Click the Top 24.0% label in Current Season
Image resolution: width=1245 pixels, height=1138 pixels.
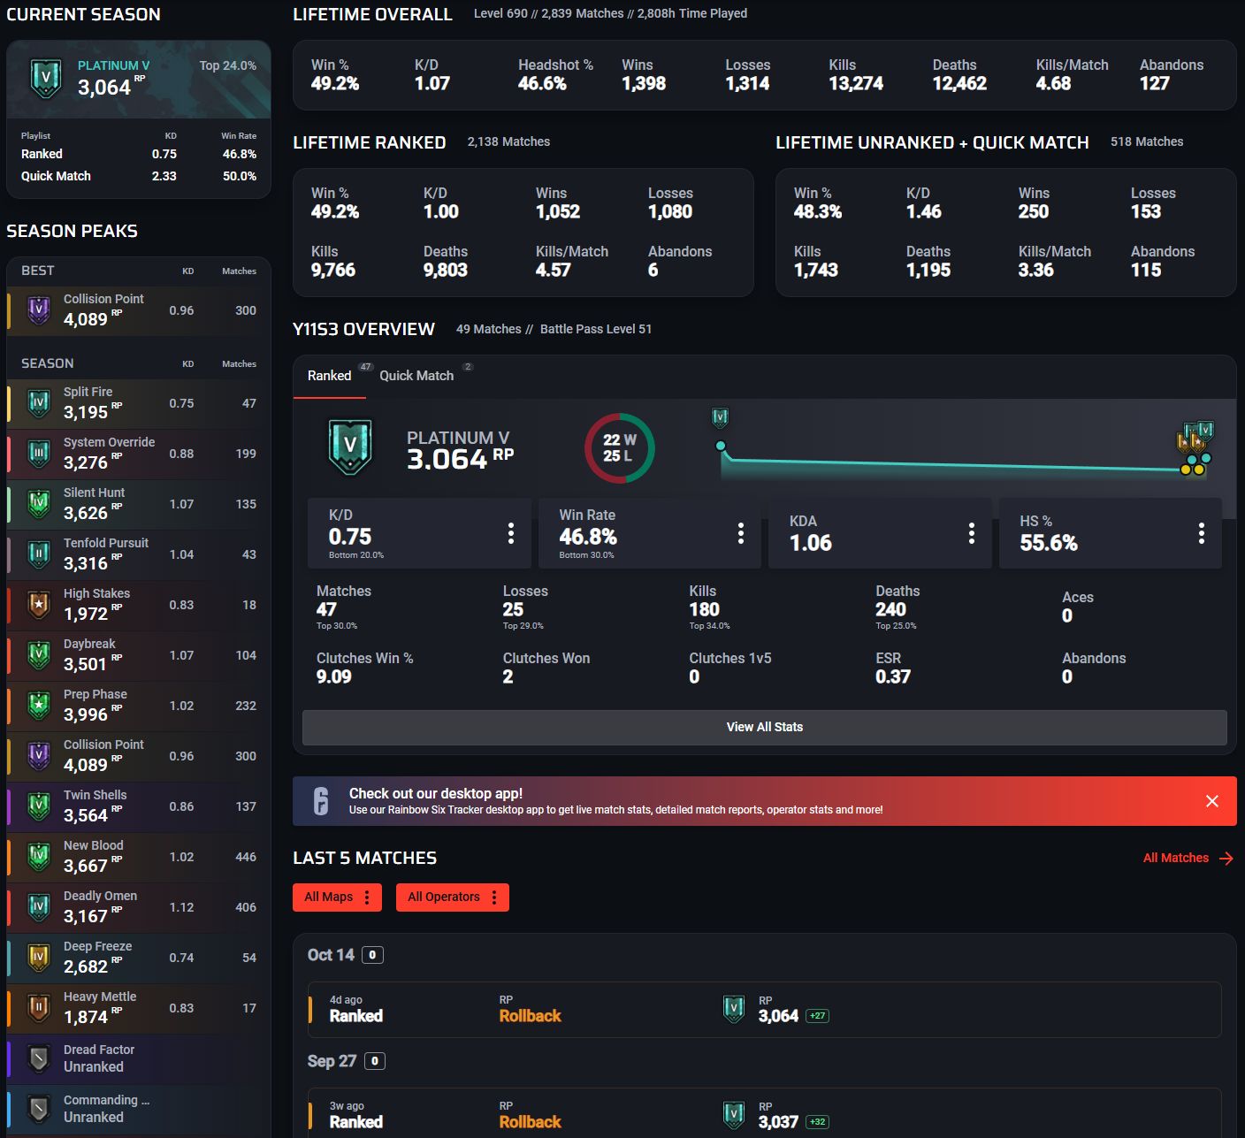228,65
